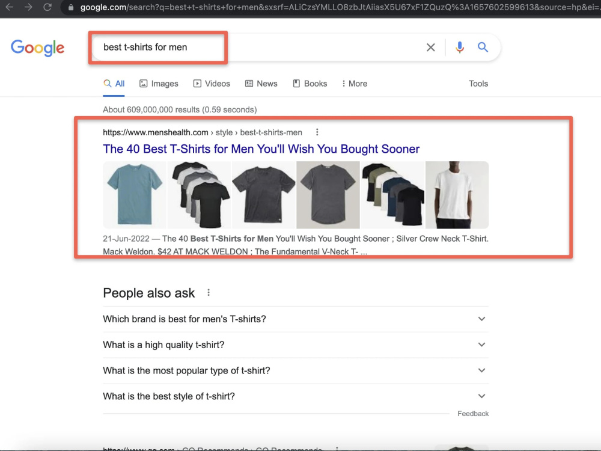Reload the page with the refresh icon

click(47, 7)
